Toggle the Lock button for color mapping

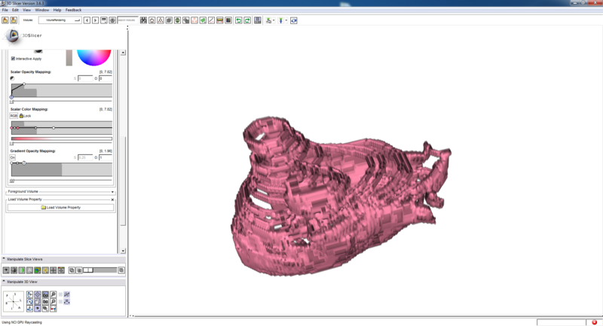pos(26,116)
